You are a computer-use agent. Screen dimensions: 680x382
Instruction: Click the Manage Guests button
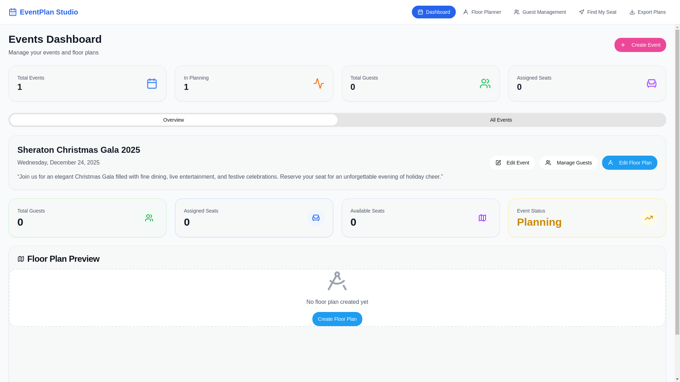point(568,163)
